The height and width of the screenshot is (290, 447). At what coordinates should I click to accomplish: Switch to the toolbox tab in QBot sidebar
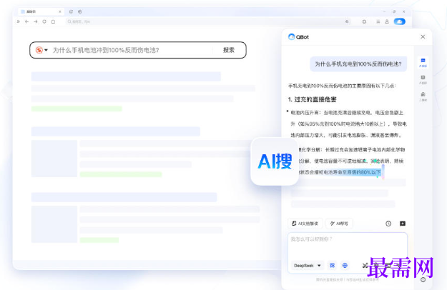pos(423,96)
